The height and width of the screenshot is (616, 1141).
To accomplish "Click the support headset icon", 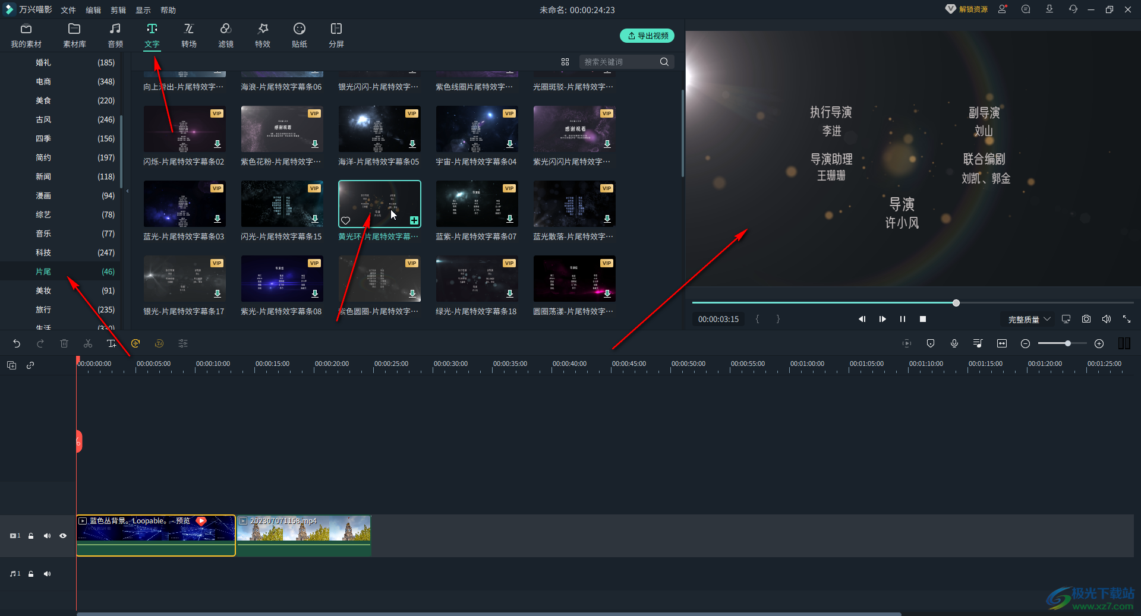I will [x=1073, y=9].
